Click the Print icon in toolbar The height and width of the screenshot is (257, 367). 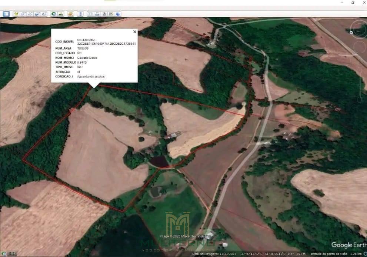point(97,14)
